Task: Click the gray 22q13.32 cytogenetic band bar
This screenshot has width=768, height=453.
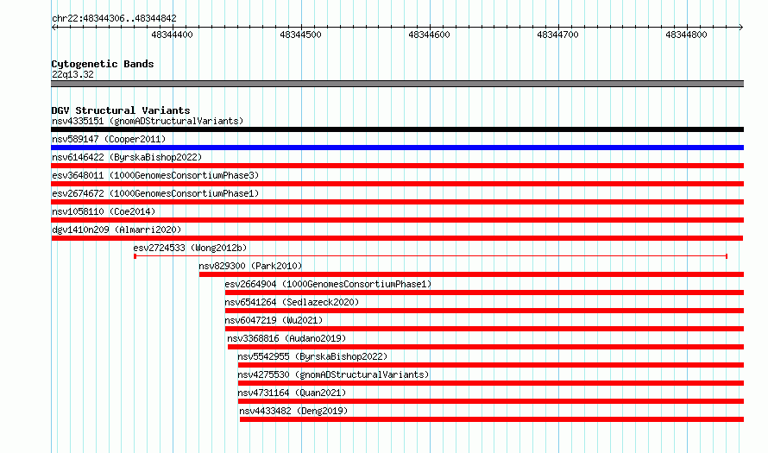Action: (x=397, y=84)
